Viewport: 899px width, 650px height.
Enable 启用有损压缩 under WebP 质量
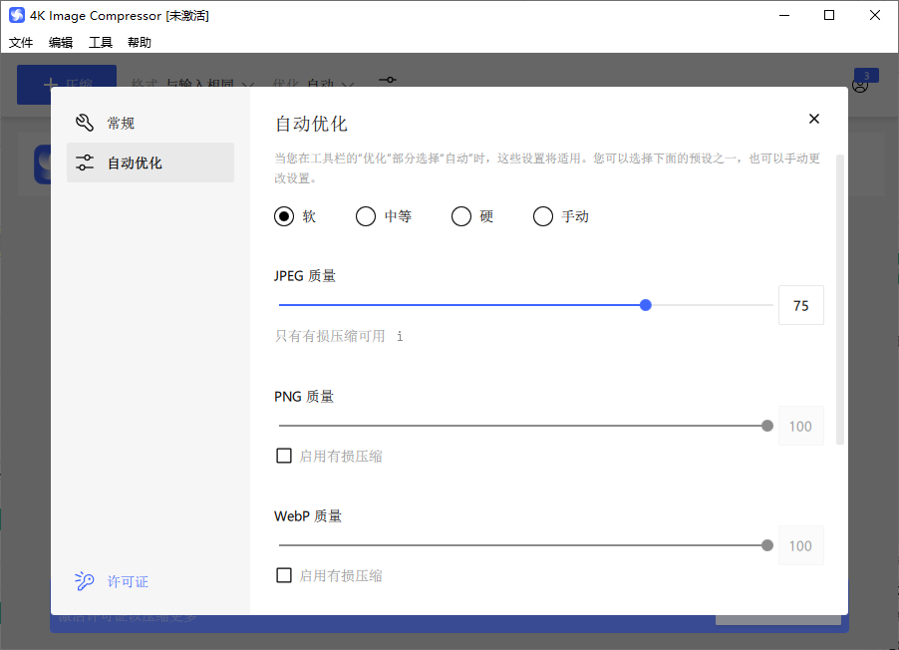click(284, 575)
